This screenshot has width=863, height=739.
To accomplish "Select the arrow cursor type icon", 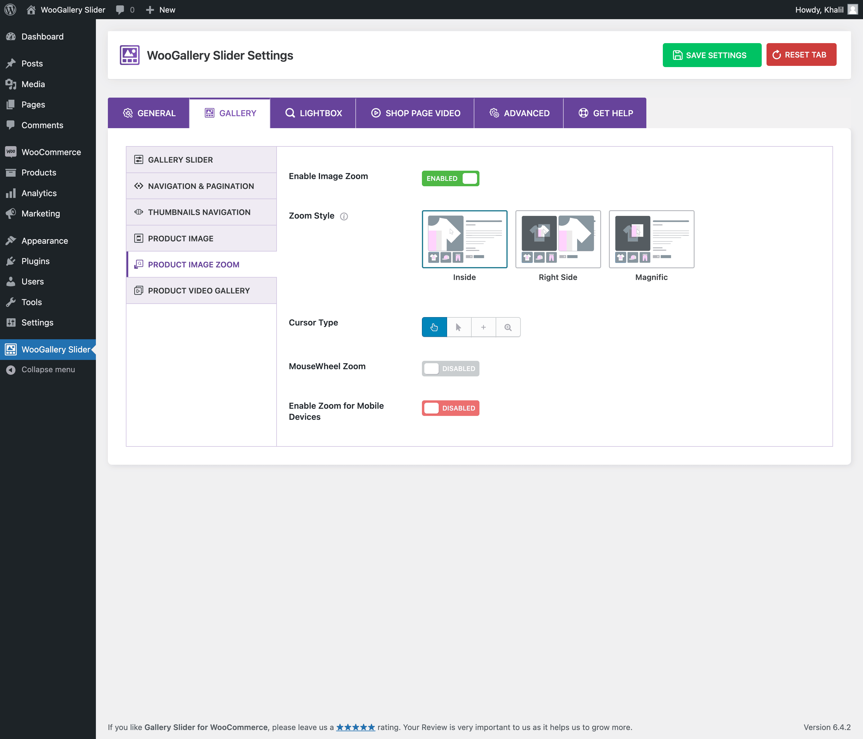I will [x=458, y=327].
